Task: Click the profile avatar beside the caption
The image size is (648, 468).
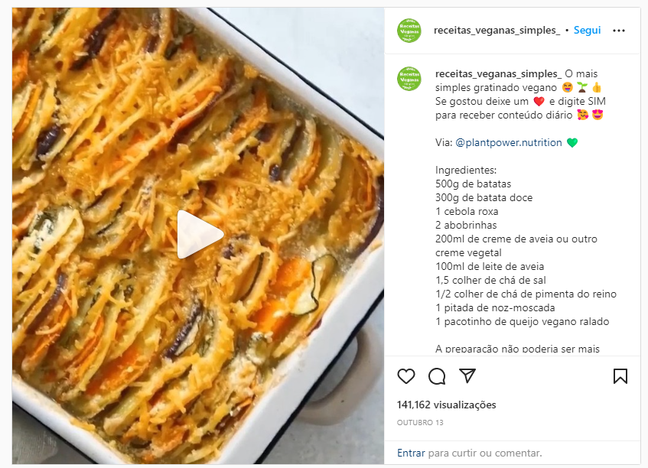Action: [409, 79]
